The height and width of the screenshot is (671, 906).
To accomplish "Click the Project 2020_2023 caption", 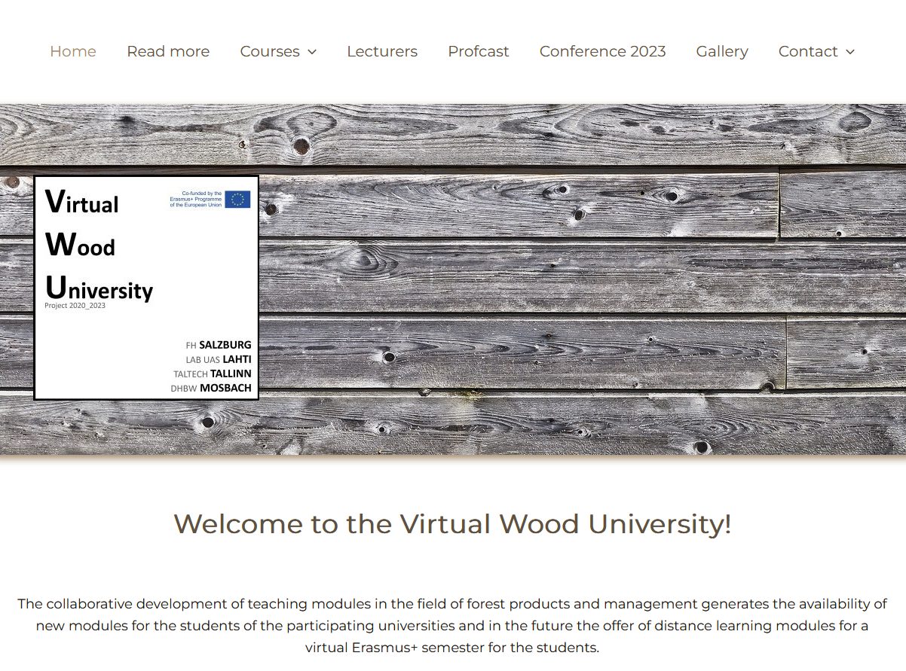I will tap(75, 306).
